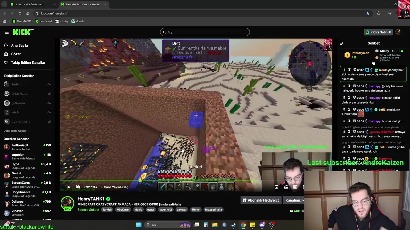Play the stream video
This screenshot has width=410, height=230.
point(68,187)
